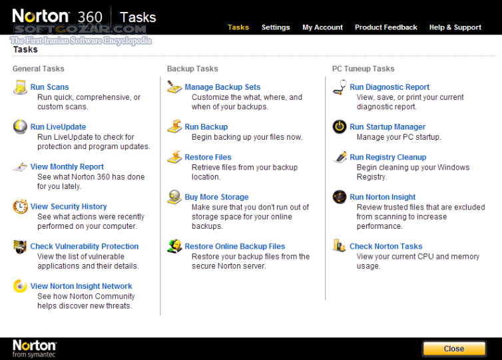This screenshot has height=360, width=502.
Task: Click the Run Scans icon
Action: (x=20, y=87)
